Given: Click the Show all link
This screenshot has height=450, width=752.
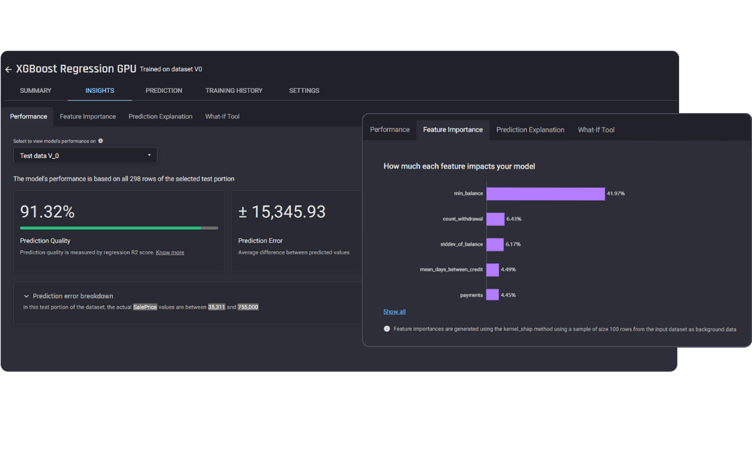Looking at the screenshot, I should 394,311.
